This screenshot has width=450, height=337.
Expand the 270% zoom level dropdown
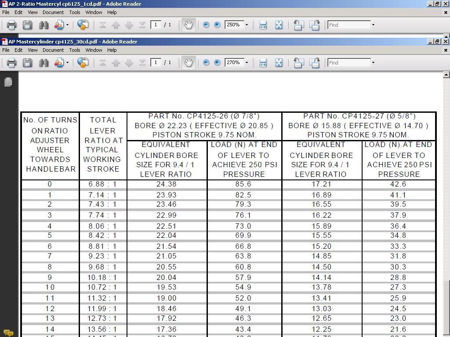pos(247,63)
